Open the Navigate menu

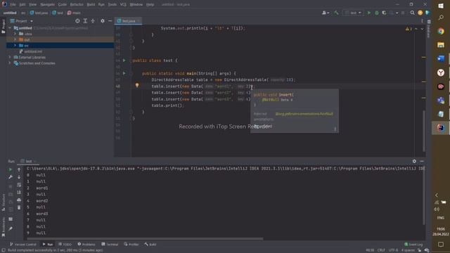(47, 5)
